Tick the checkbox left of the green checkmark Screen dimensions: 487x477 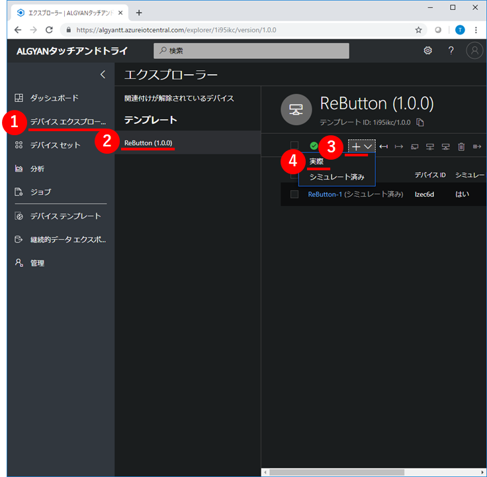294,145
